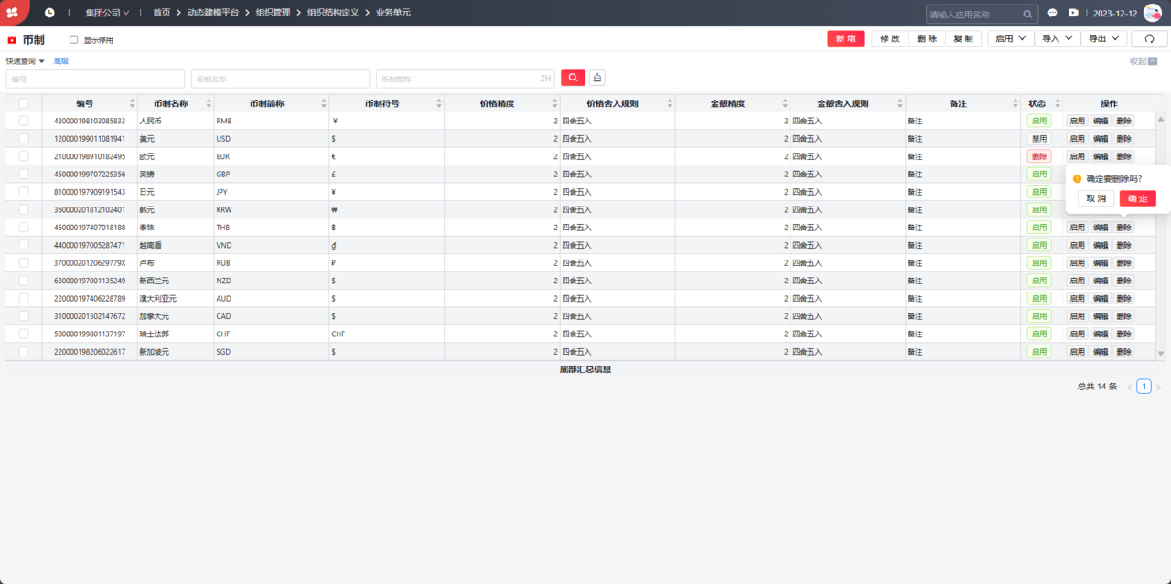This screenshot has width=1171, height=584.
Task: Sort by 编号 column arrows
Action: (x=132, y=103)
